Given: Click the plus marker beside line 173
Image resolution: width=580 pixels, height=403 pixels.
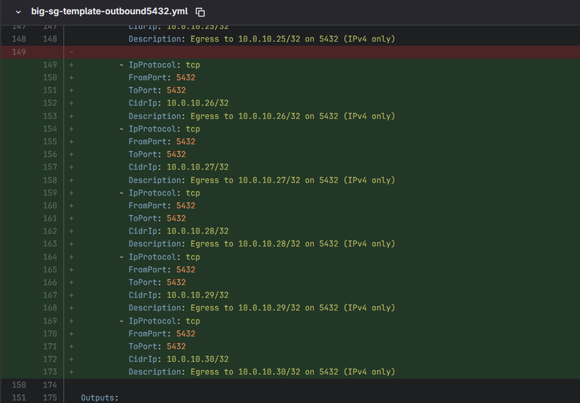Looking at the screenshot, I should (x=71, y=371).
